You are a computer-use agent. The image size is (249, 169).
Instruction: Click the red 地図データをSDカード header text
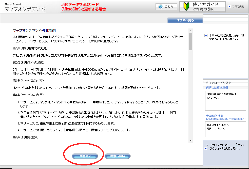83,7
